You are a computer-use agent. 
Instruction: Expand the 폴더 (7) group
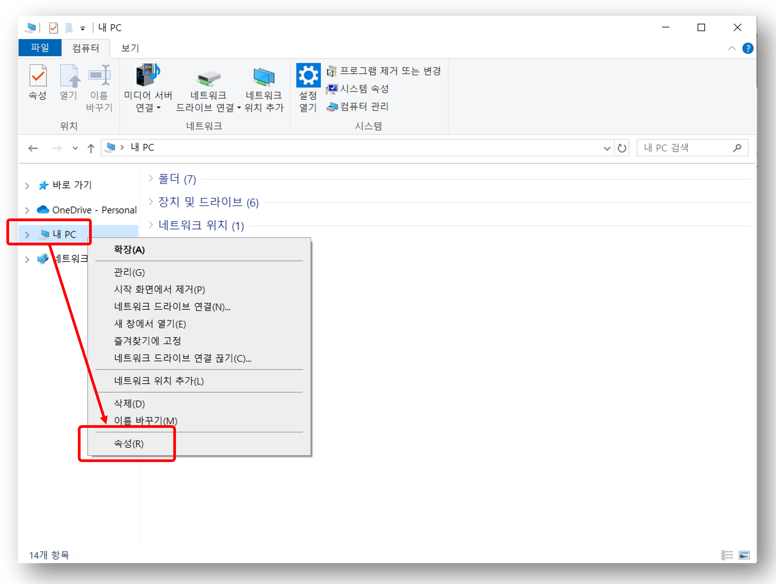point(151,179)
